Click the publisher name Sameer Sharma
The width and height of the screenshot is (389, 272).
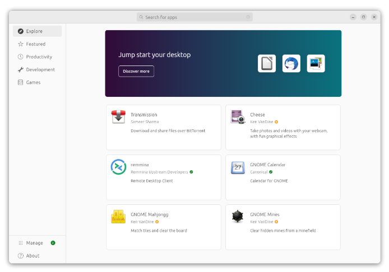[145, 122]
